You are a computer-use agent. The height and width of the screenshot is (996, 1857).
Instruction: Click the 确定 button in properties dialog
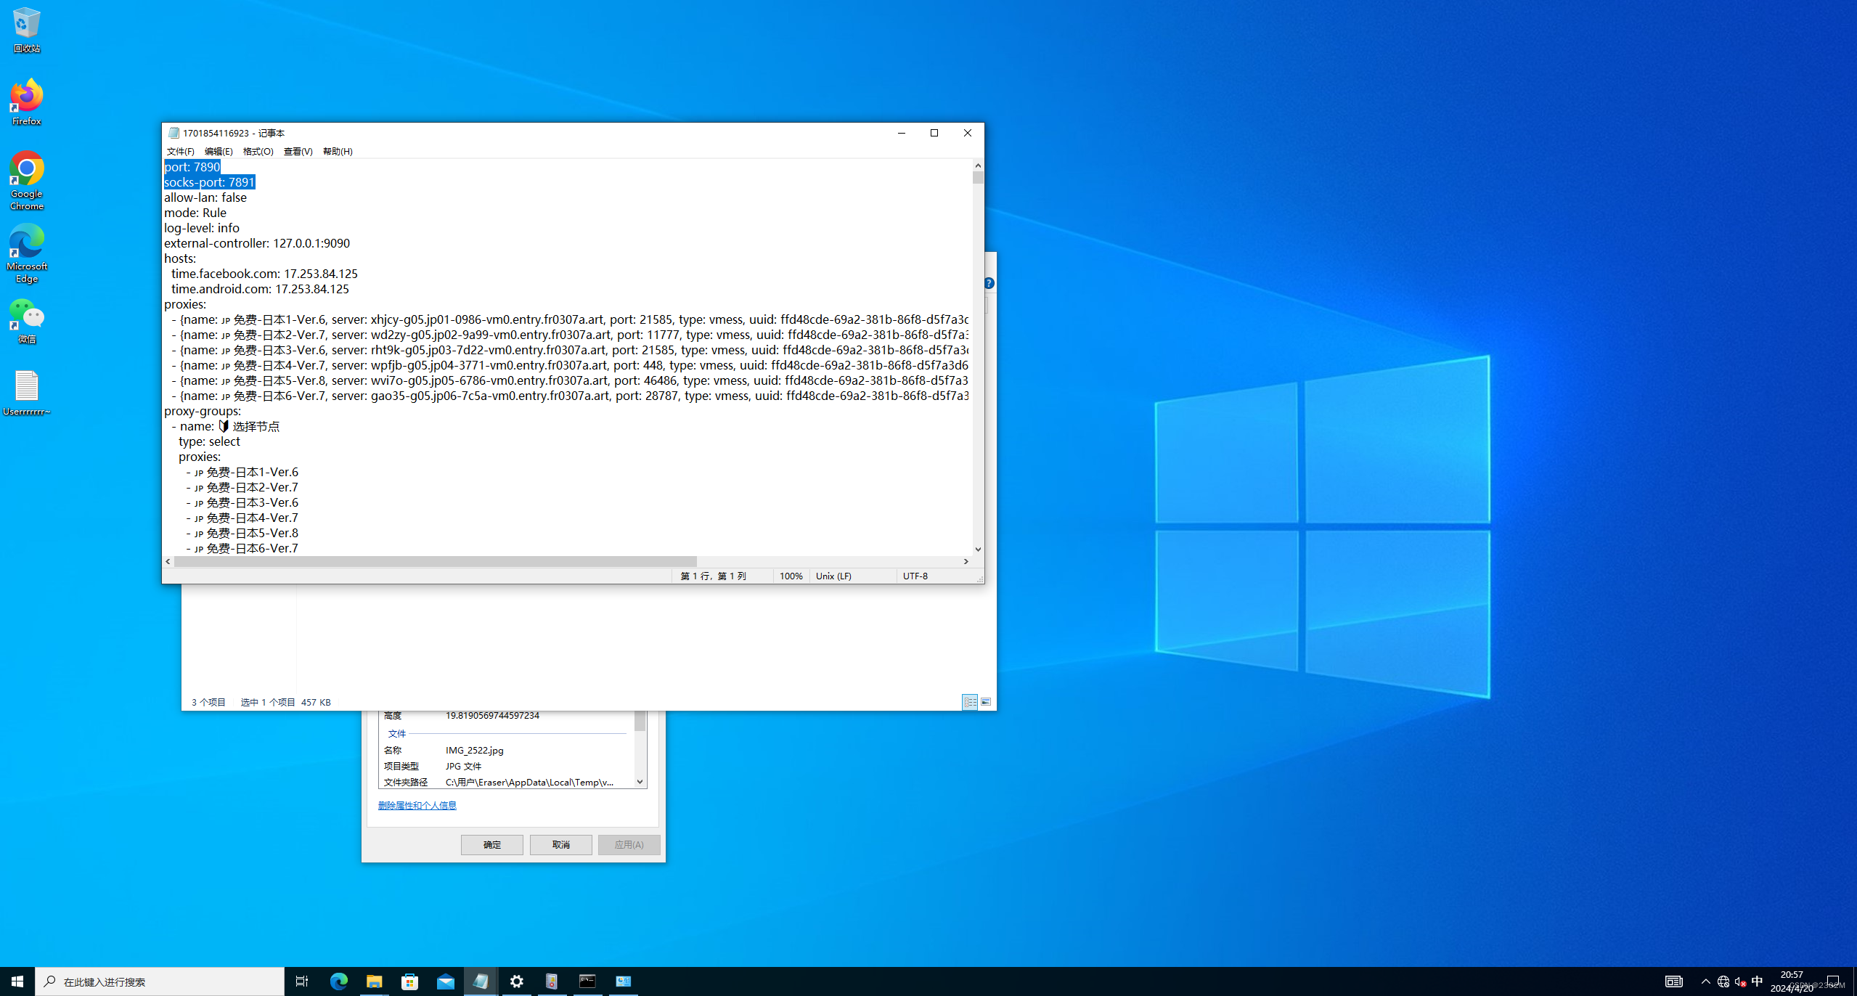491,844
